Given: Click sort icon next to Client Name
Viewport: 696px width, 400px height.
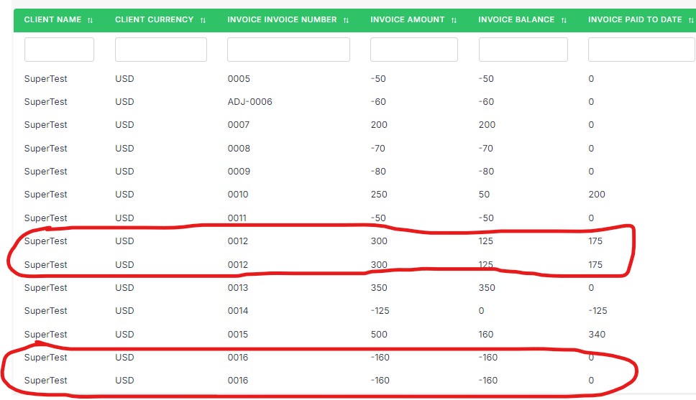Looking at the screenshot, I should [90, 20].
